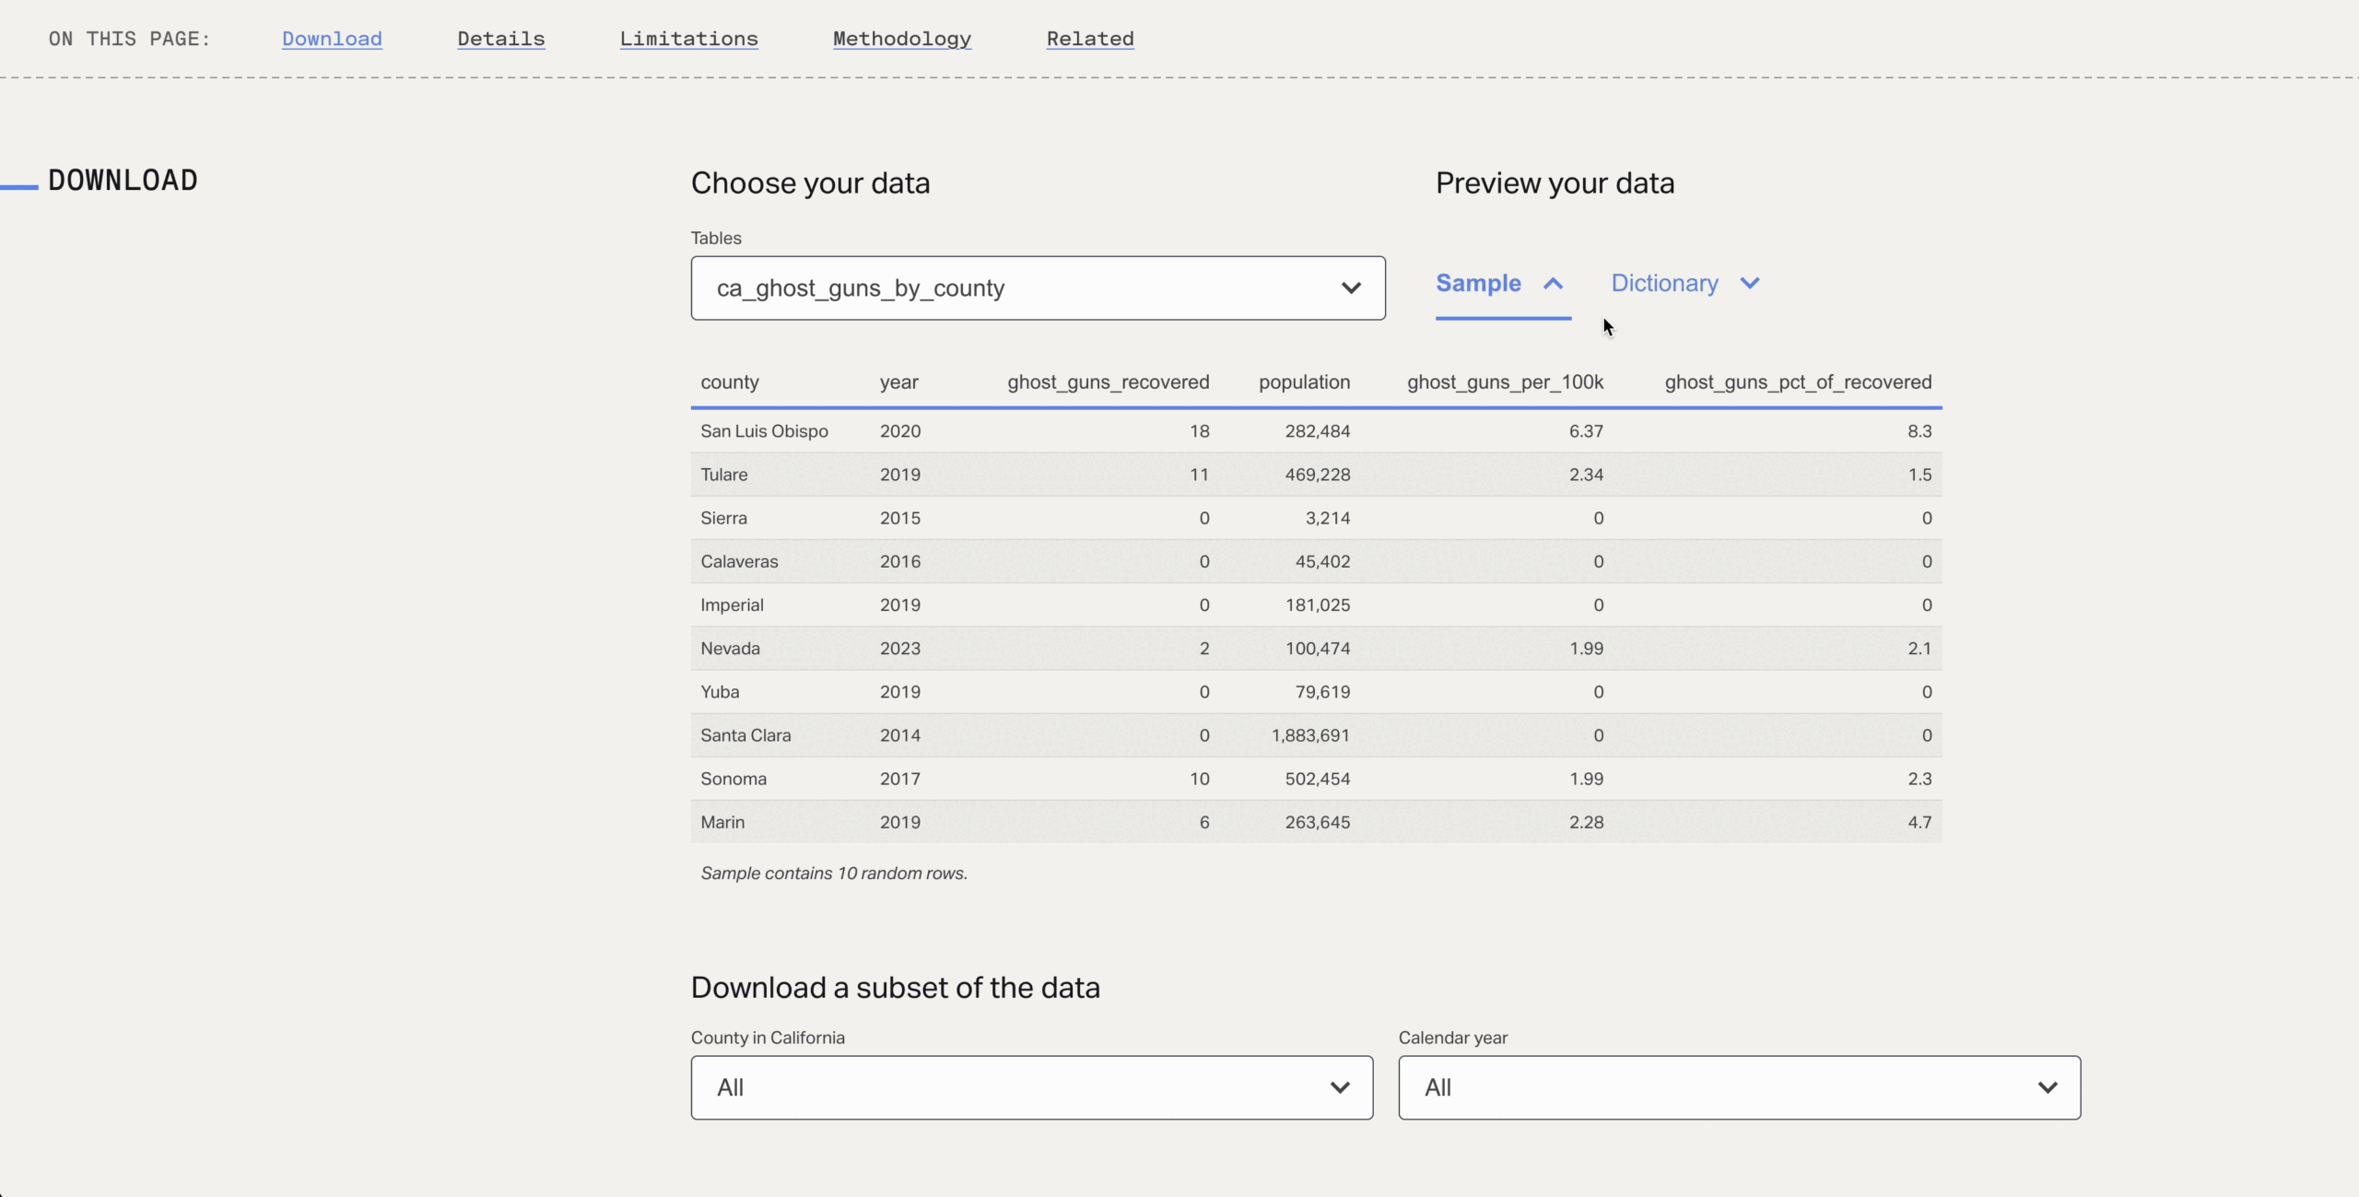The height and width of the screenshot is (1197, 2359).
Task: Collapse Sample using its up chevron
Action: pos(1553,283)
